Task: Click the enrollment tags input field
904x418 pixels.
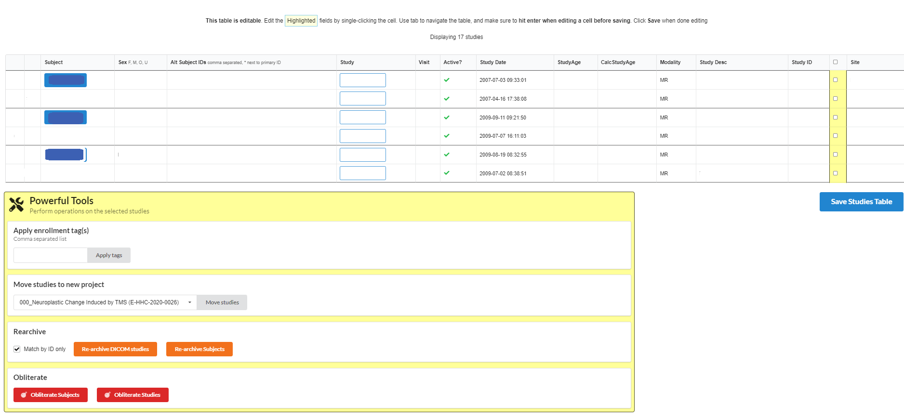Action: pyautogui.click(x=51, y=255)
